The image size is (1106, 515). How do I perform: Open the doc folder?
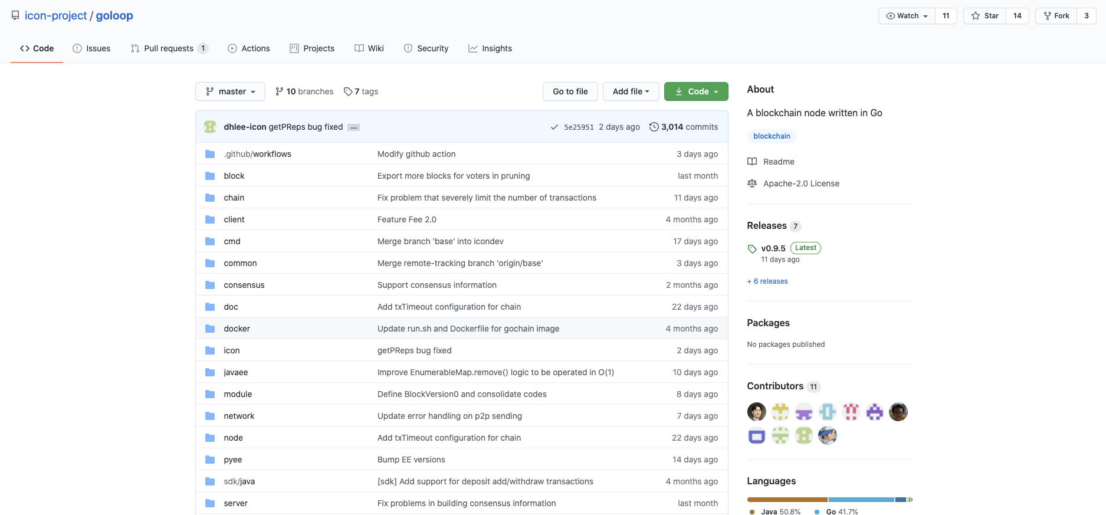pos(231,307)
